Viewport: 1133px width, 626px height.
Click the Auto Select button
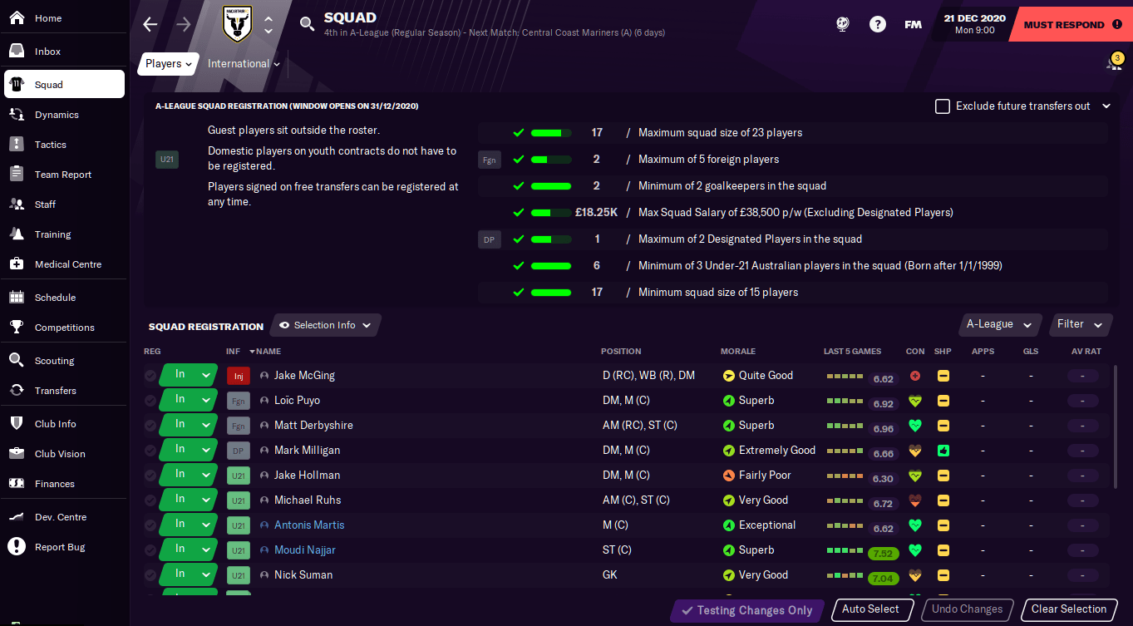coord(870,609)
